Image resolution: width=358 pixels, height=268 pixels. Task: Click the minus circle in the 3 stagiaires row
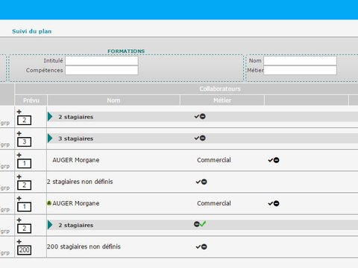203,138
